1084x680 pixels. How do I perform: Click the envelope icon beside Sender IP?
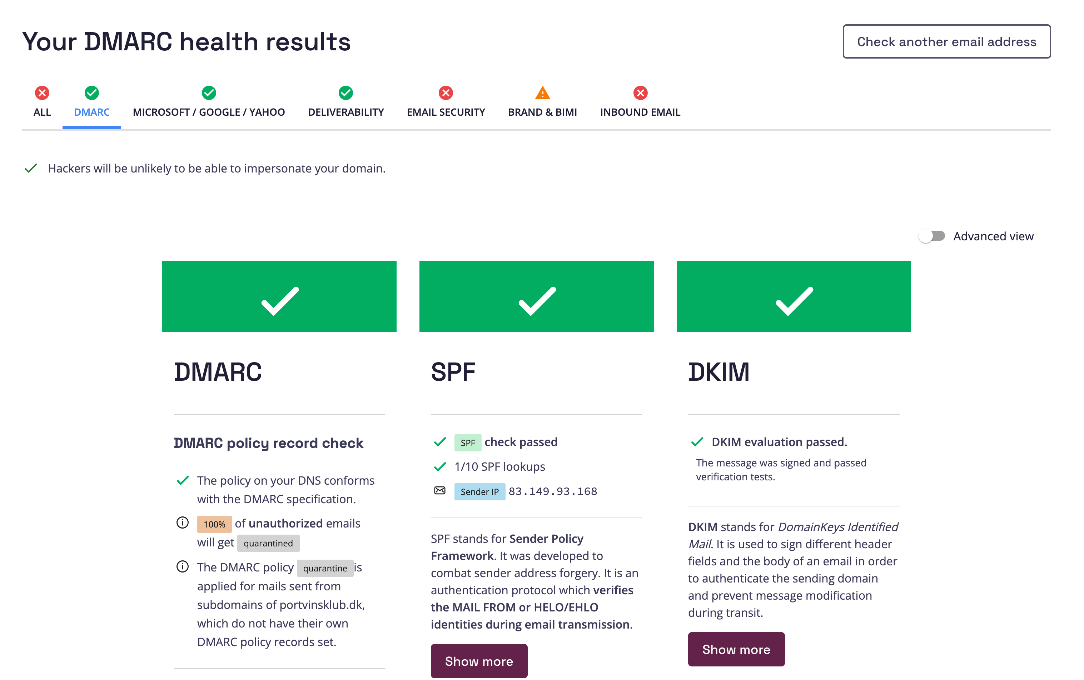click(439, 491)
